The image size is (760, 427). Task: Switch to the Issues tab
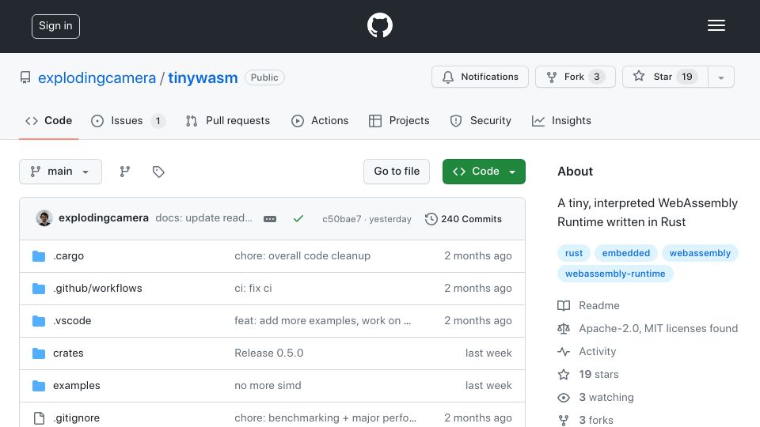pyautogui.click(x=128, y=120)
